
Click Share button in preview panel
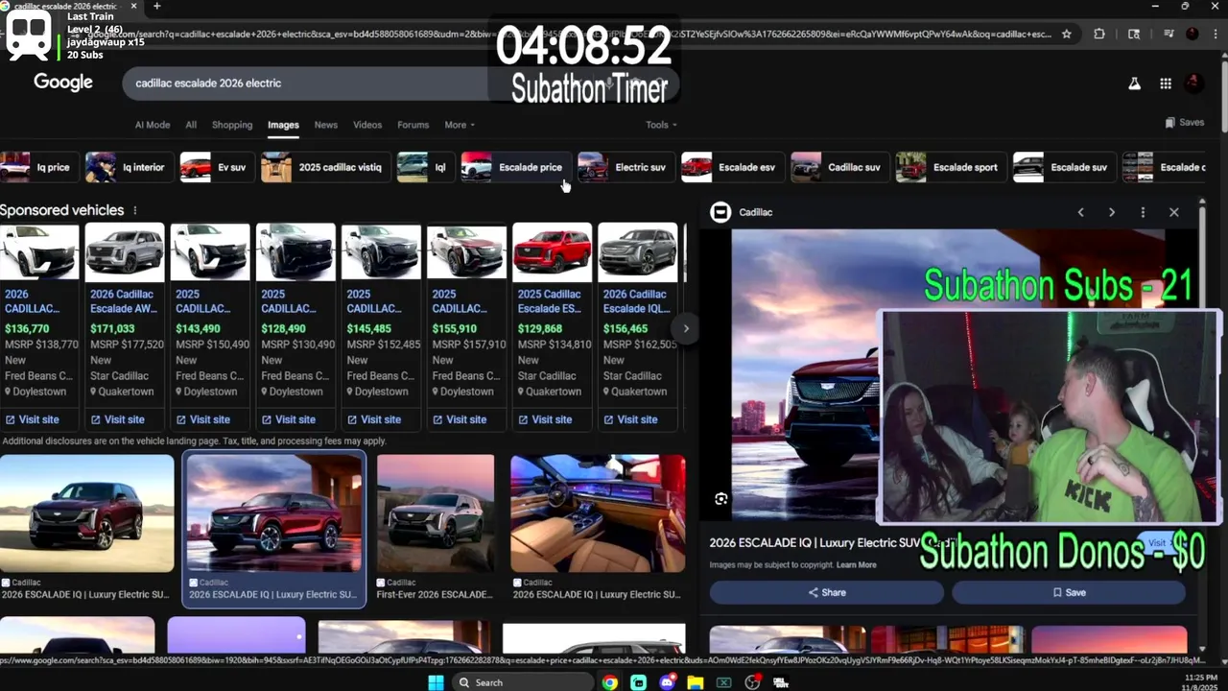[x=826, y=592]
